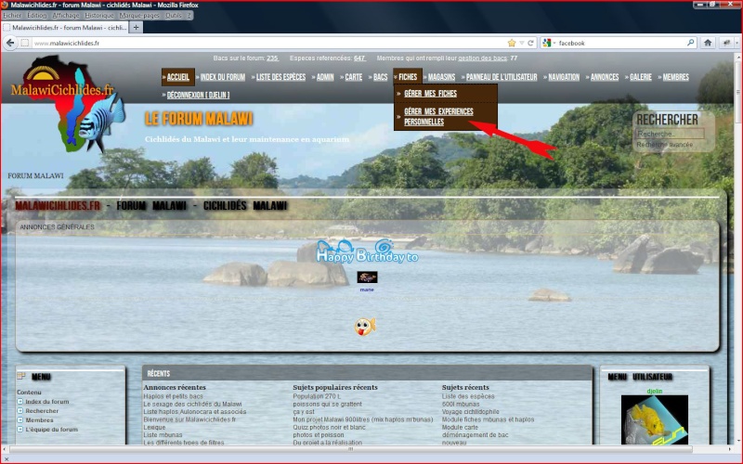The image size is (743, 464).
Task: Open the Navigation nav item
Action: click(x=564, y=77)
